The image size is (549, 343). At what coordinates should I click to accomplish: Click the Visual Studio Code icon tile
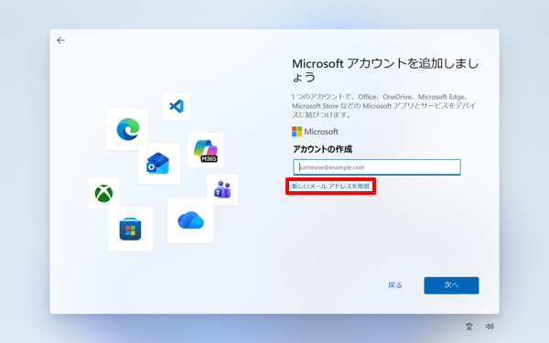(x=177, y=106)
